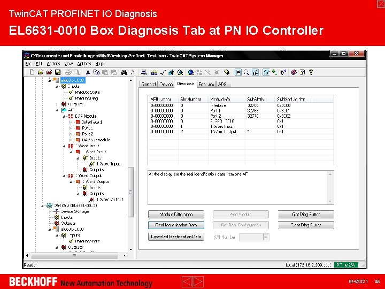Collapse the DAP Module node

64,116
